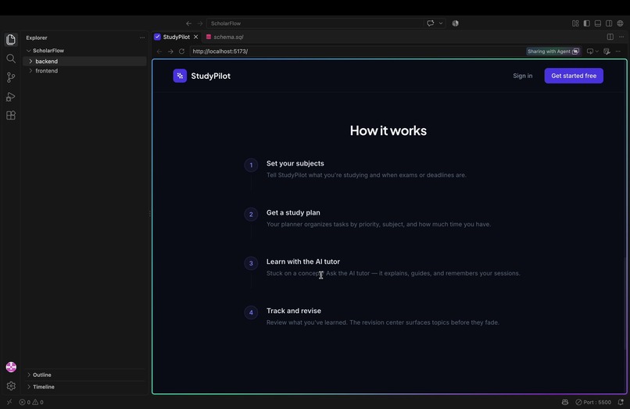Image resolution: width=630 pixels, height=409 pixels.
Task: Click the Get started free button
Action: [574, 76]
